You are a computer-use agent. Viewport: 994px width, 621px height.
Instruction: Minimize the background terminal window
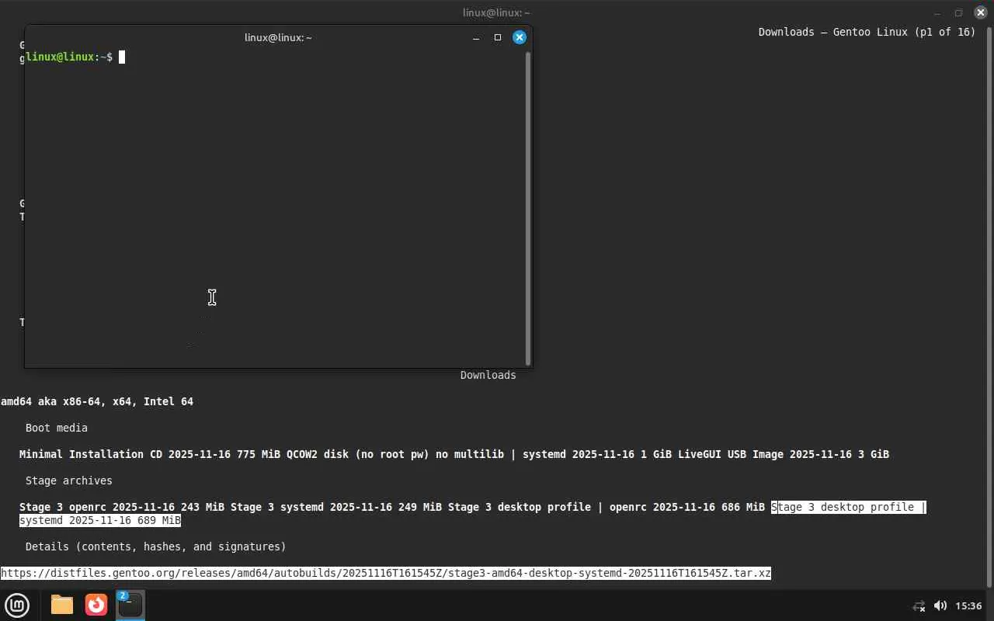(937, 12)
